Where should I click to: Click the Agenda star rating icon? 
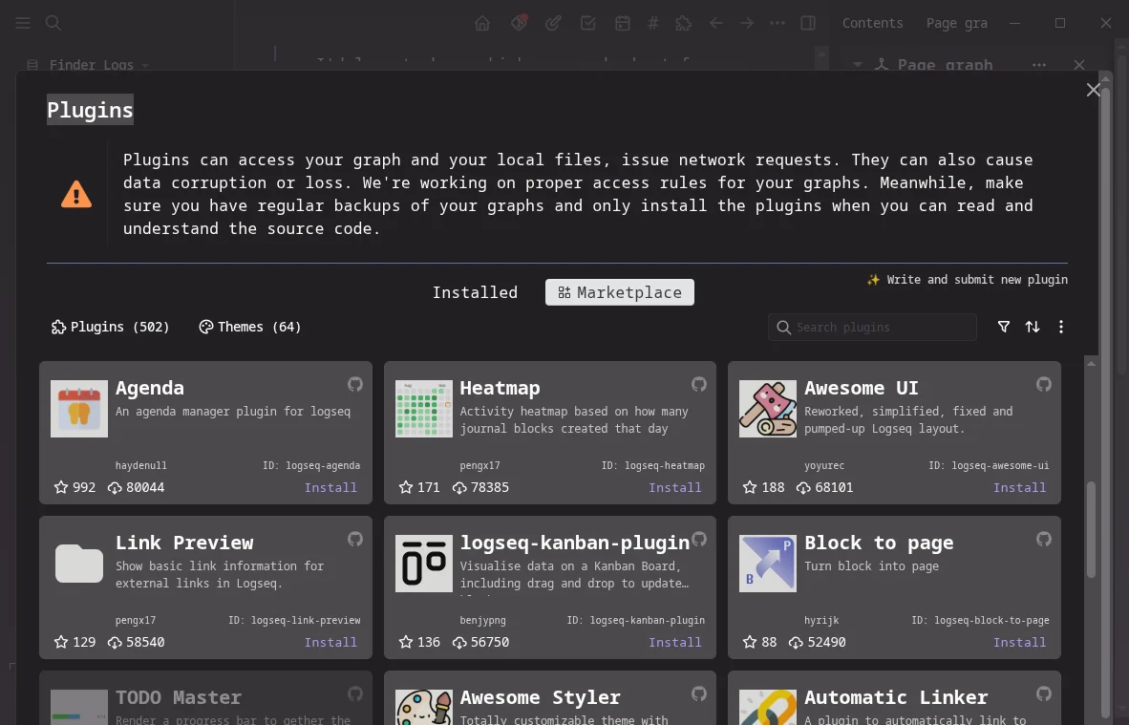61,487
